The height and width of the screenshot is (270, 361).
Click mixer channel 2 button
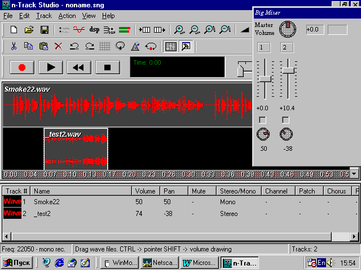tap(287, 47)
